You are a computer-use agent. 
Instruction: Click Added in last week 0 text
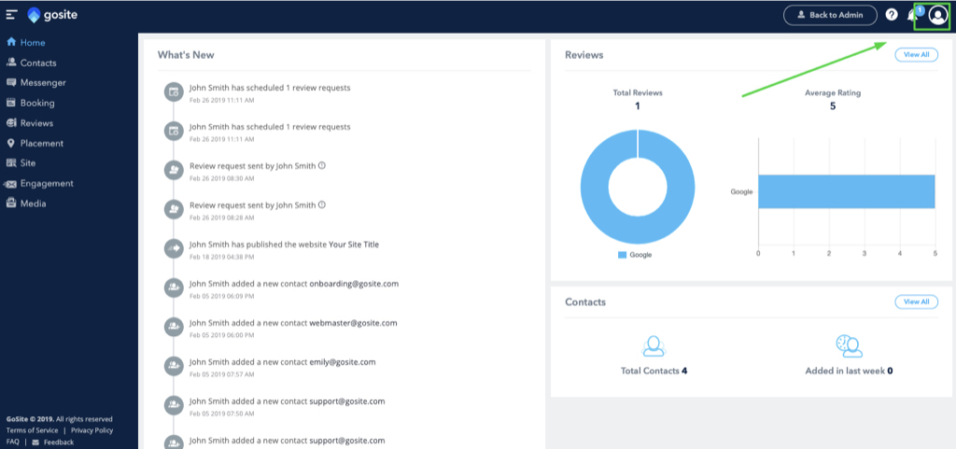(849, 371)
